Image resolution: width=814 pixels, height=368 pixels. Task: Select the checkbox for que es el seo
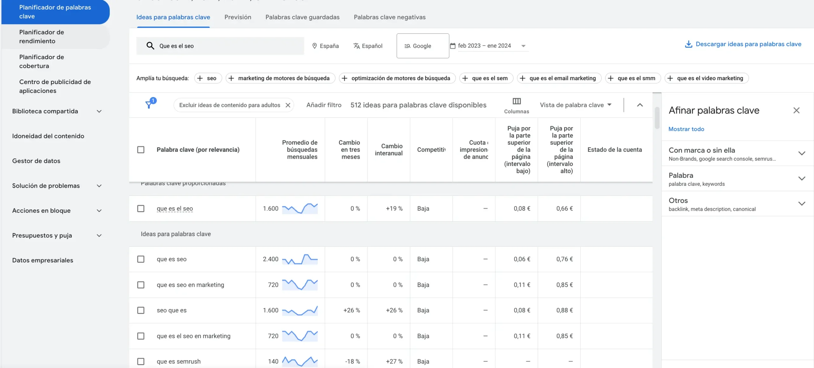tap(141, 208)
